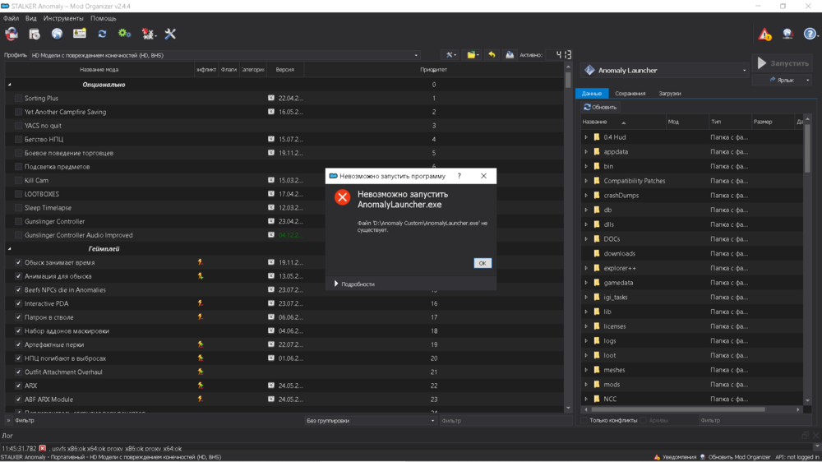Viewport: 822px width, 462px height.
Task: Open the Инструменты menu
Action: pyautogui.click(x=63, y=18)
